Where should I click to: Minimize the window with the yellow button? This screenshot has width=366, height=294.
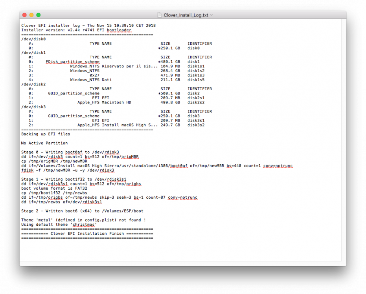pyautogui.click(x=31, y=15)
